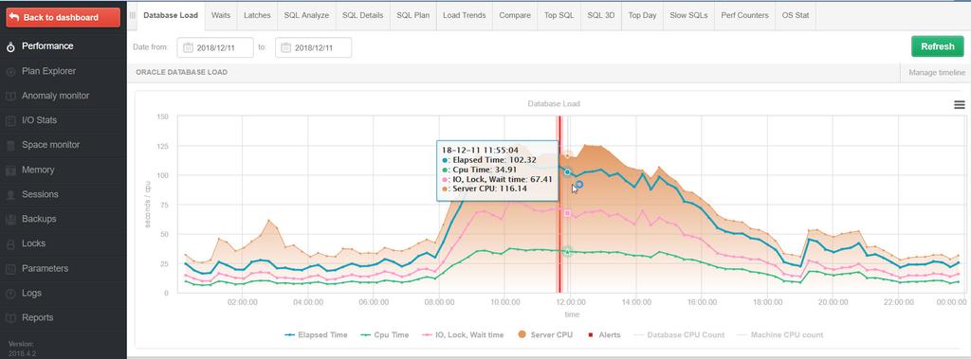Enable Machine CPU count legend series
Viewport: 971px width, 359px height.
[779, 335]
